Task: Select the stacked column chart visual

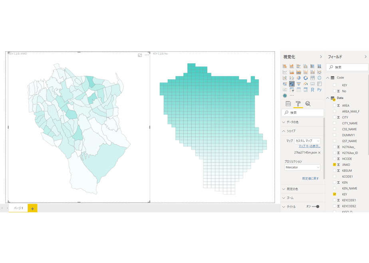Action: [292, 66]
